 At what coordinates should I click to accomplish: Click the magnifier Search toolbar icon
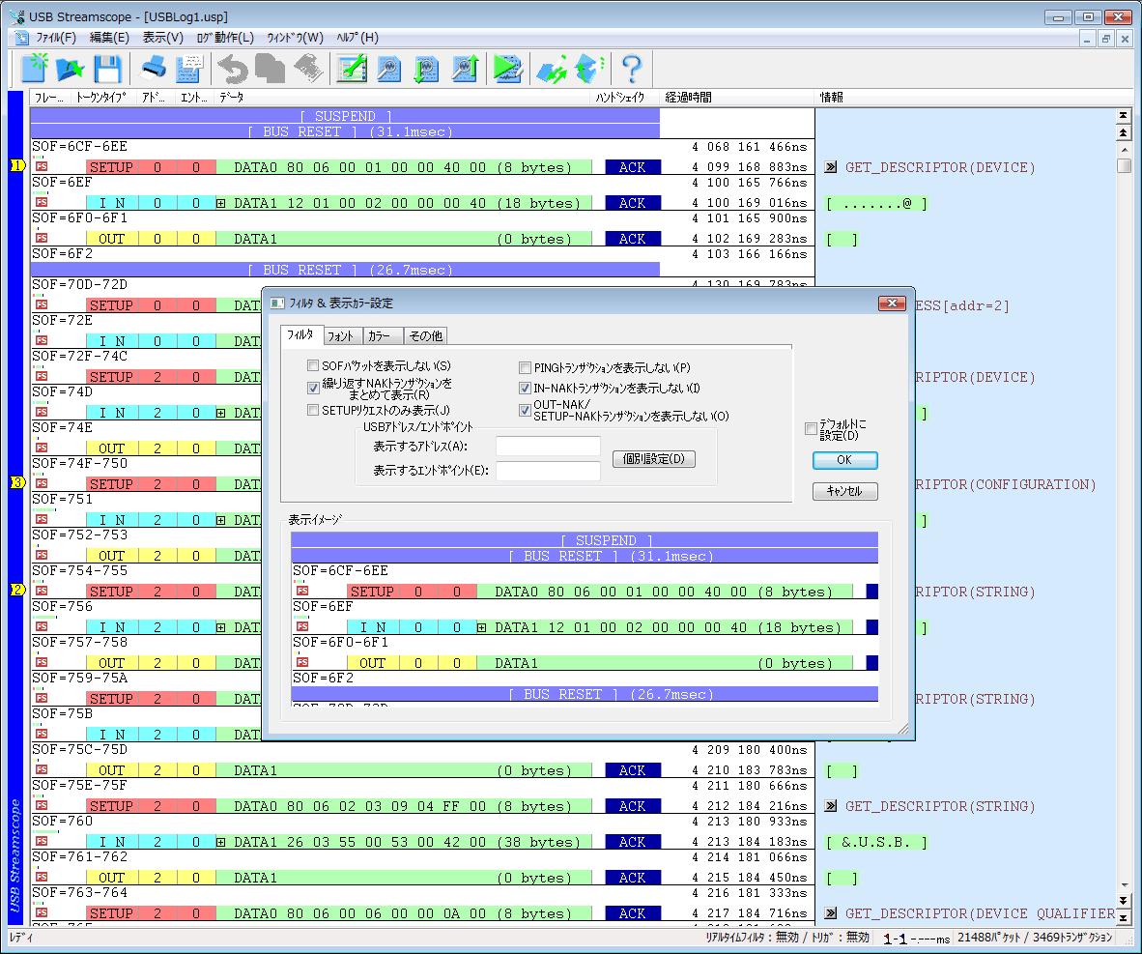pos(389,69)
